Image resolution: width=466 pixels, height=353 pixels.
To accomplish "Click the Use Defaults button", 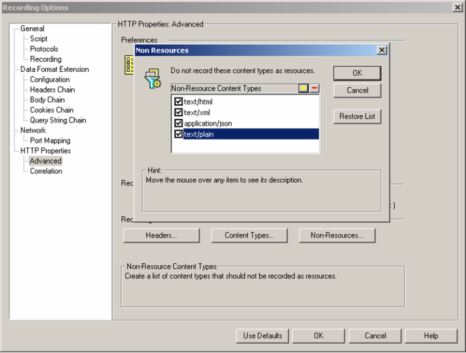I will point(262,336).
